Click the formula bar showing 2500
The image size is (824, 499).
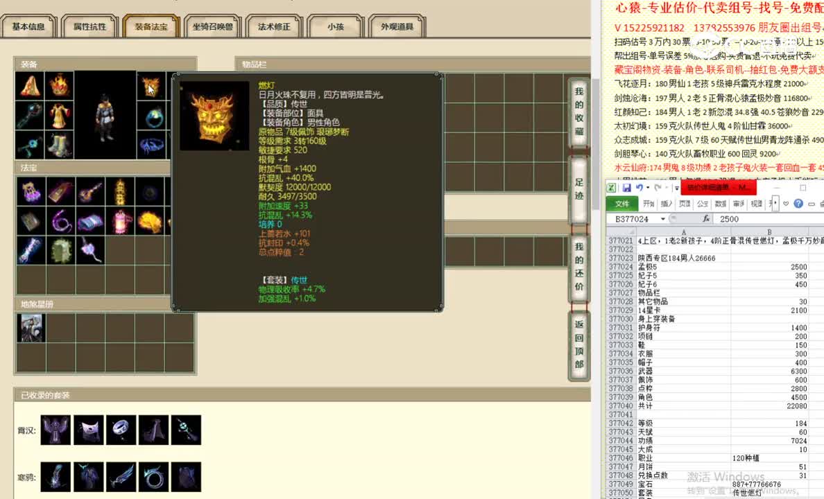pos(729,218)
